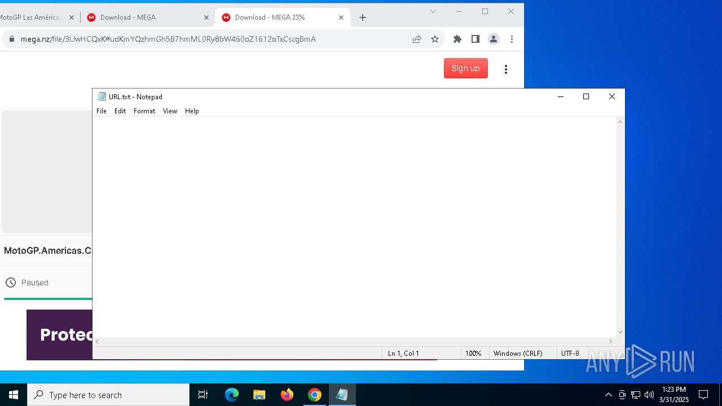Open Chrome extensions puzzle icon

pos(457,39)
